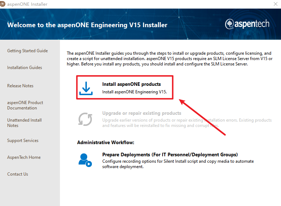Click the Upgrade or repair circular arrows icon
The height and width of the screenshot is (206, 281).
point(85,119)
